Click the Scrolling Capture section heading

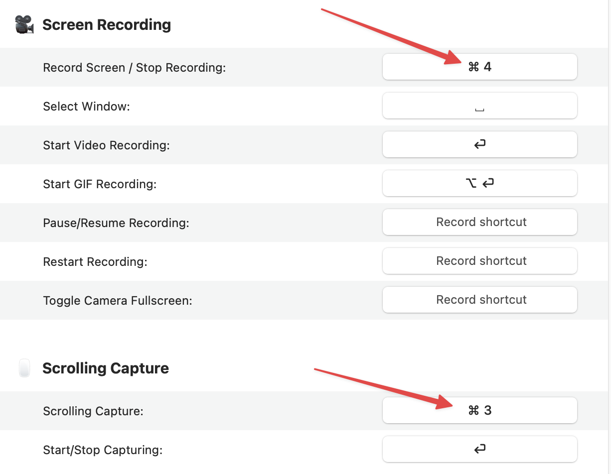105,368
